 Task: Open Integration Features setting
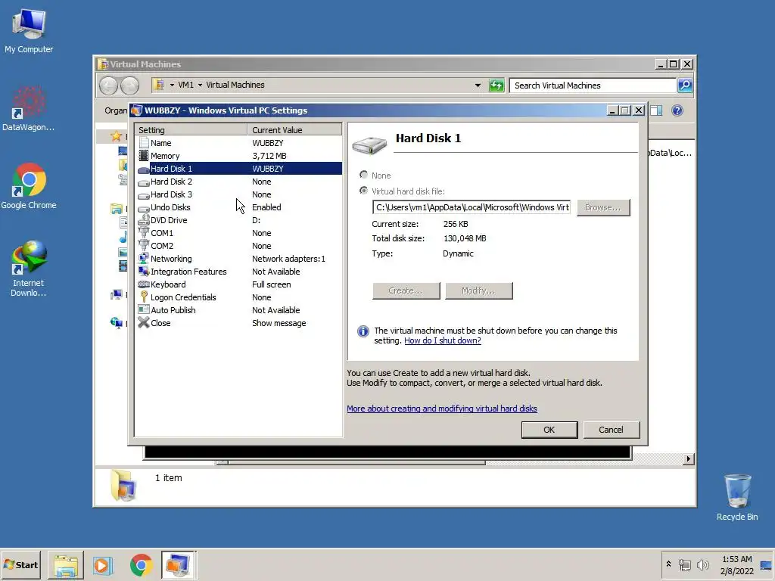[x=238, y=272]
